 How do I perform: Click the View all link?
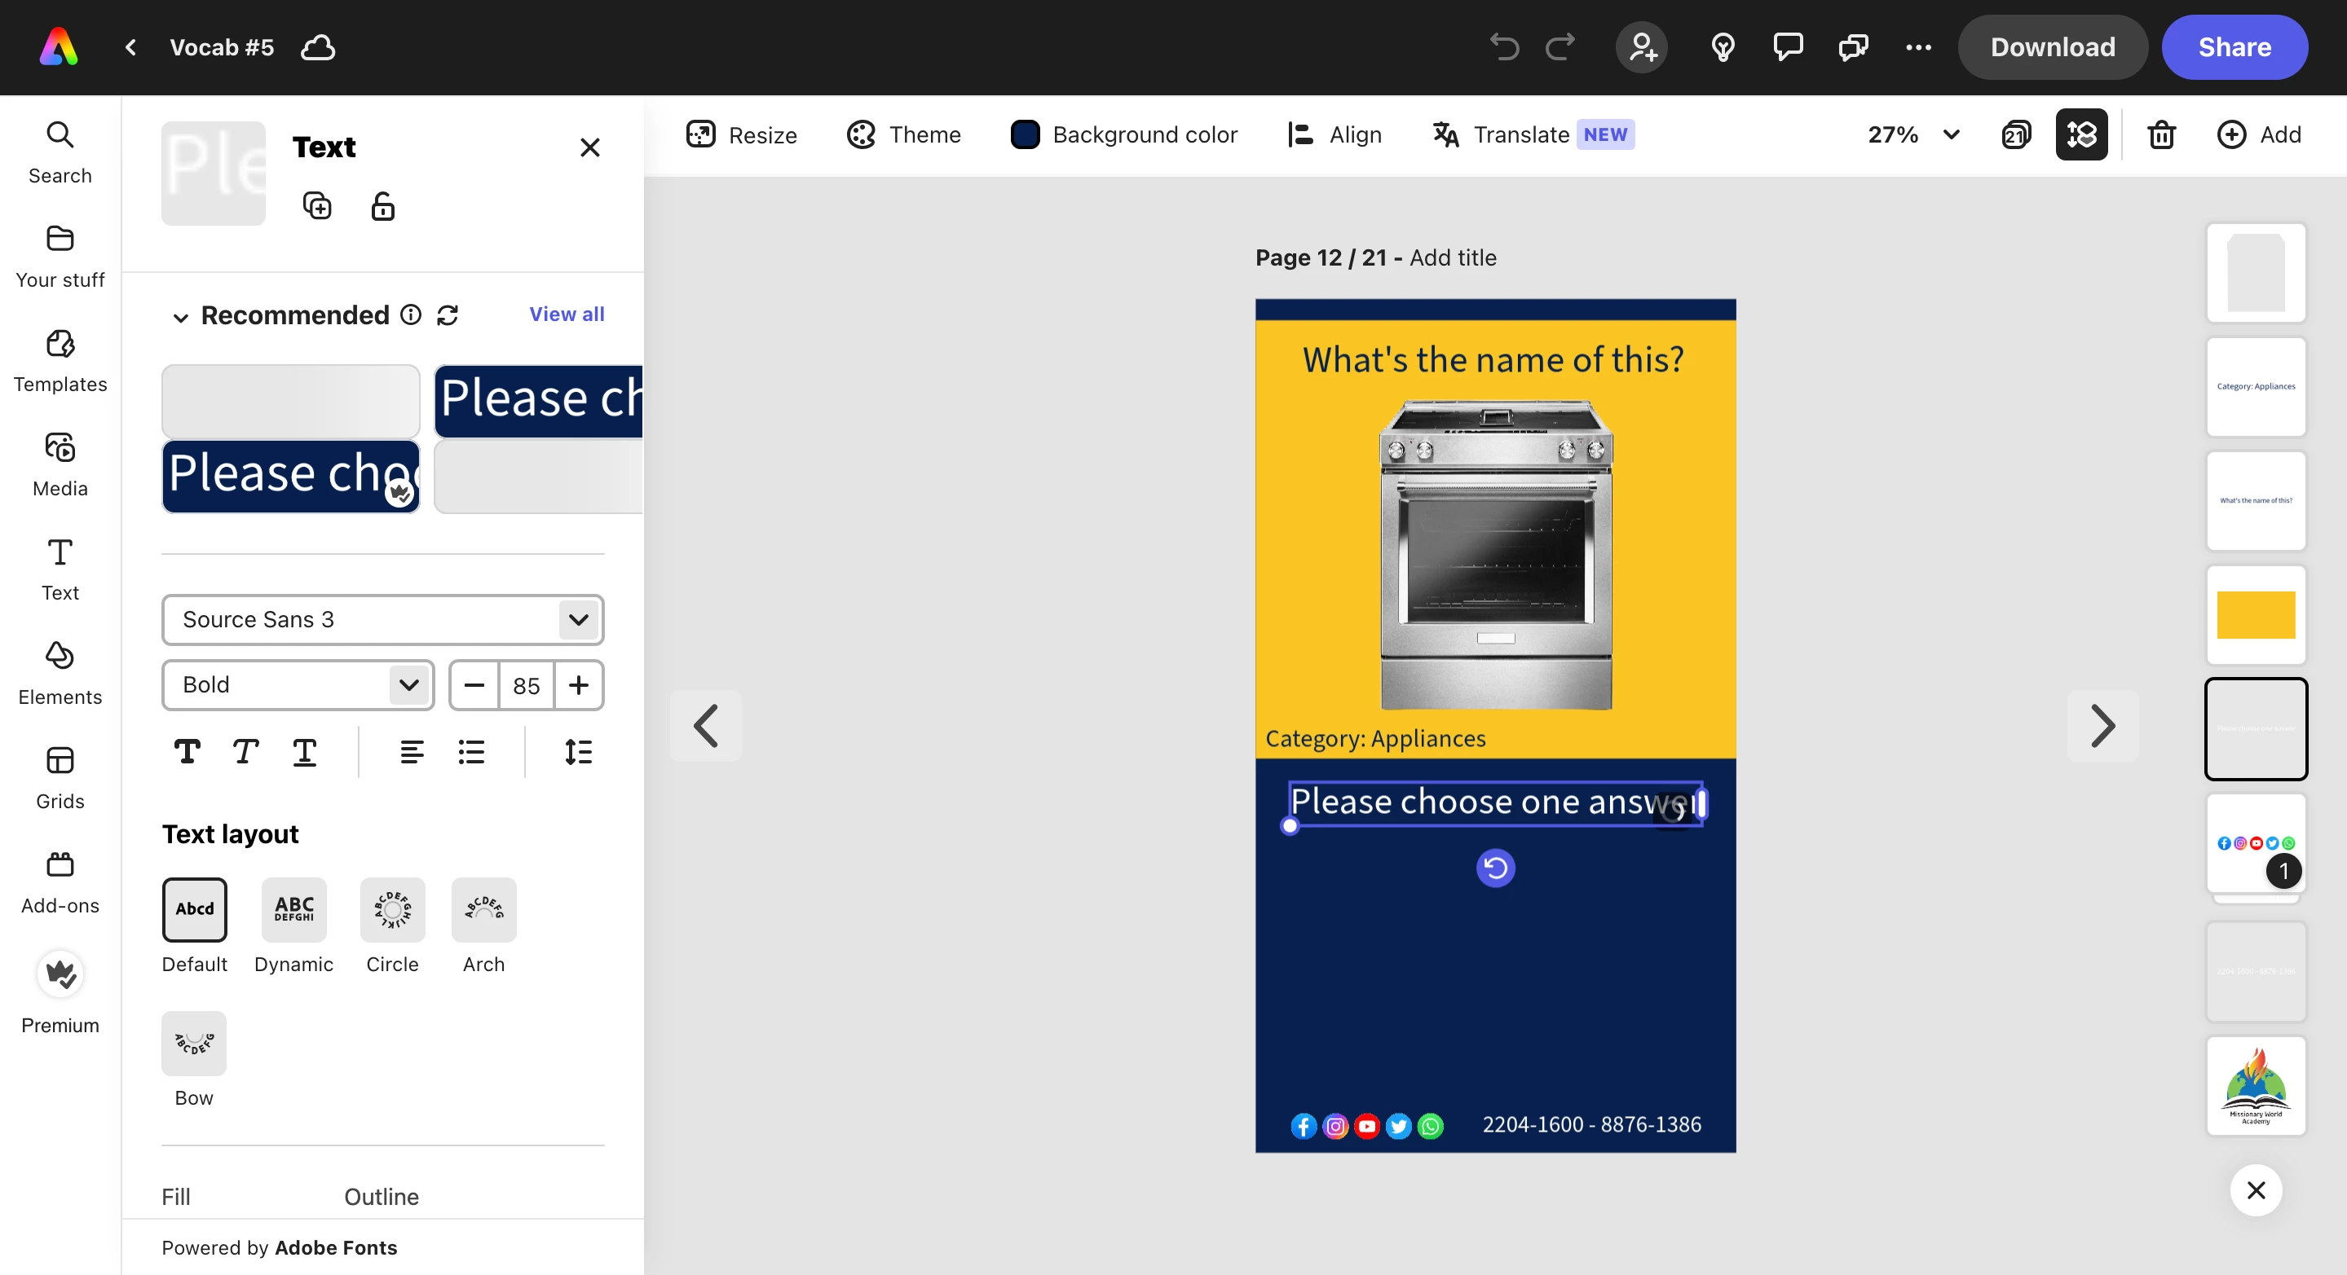(x=567, y=314)
